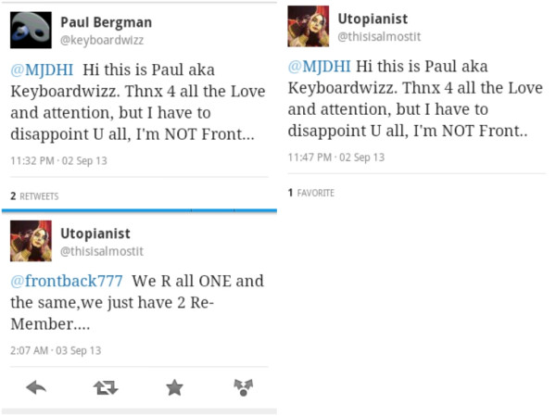Viewport: 556px width, 416px height.
Task: Tap the favorite star icon
Action: 174,387
